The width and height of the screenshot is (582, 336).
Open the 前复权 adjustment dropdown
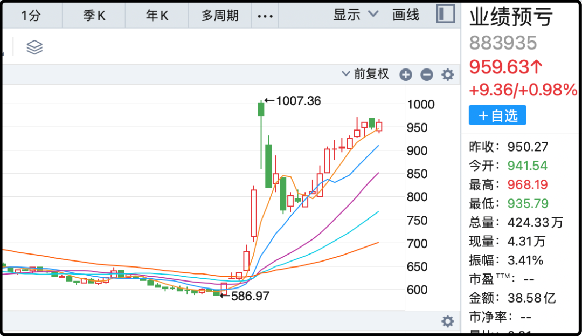point(365,74)
